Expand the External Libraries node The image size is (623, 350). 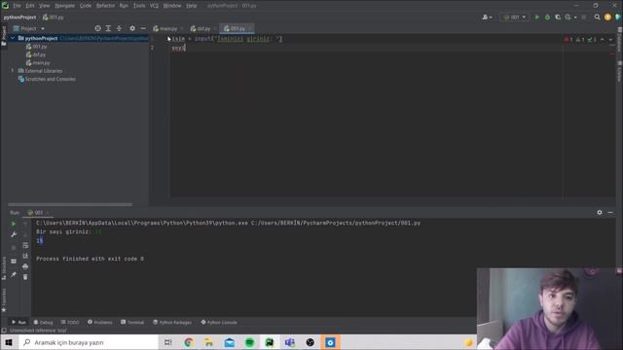tap(13, 71)
